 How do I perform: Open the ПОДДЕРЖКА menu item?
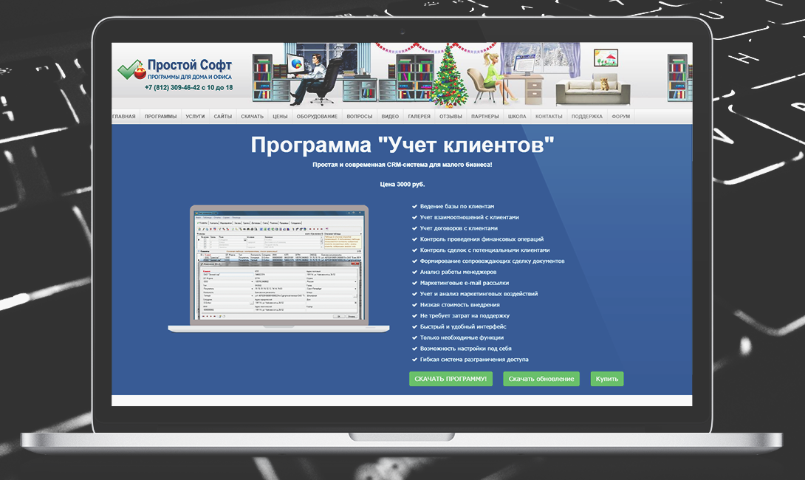(x=587, y=117)
